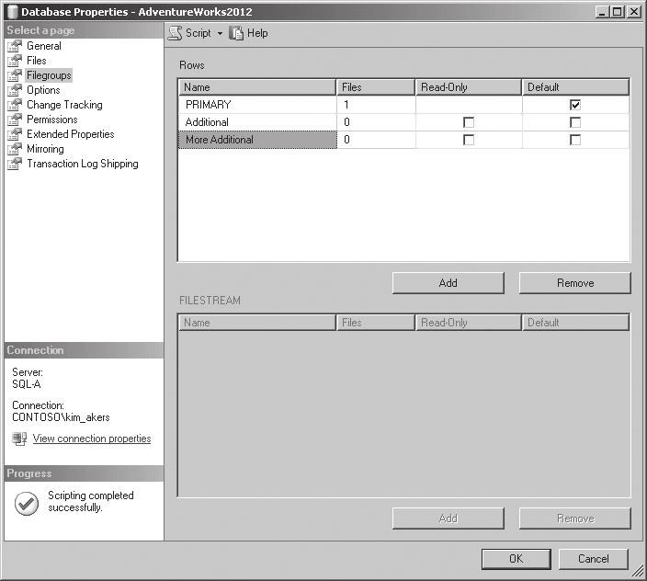This screenshot has height=581, width=647.
Task: Click the database cylinder icon in title bar
Action: (12, 12)
